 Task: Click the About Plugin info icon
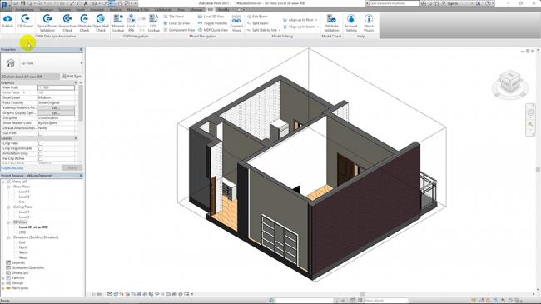tap(369, 23)
